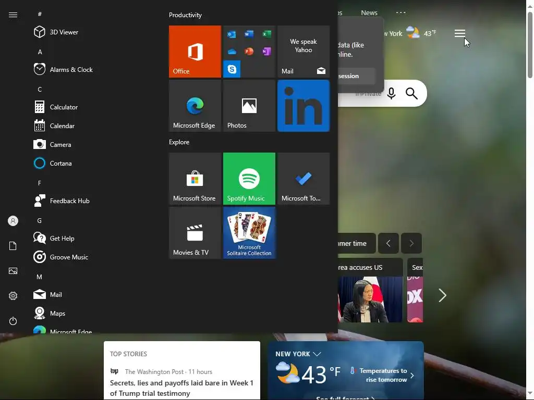Click the Power button in Start sidebar
534x400 pixels.
pyautogui.click(x=13, y=321)
